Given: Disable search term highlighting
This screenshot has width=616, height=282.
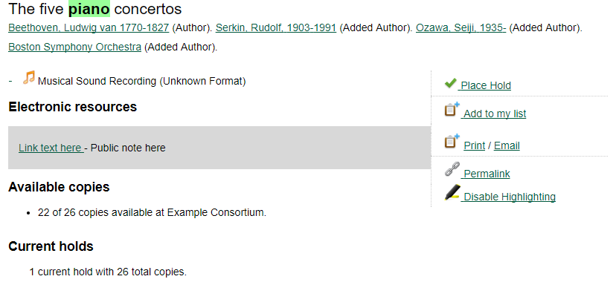Looking at the screenshot, I should (509, 197).
